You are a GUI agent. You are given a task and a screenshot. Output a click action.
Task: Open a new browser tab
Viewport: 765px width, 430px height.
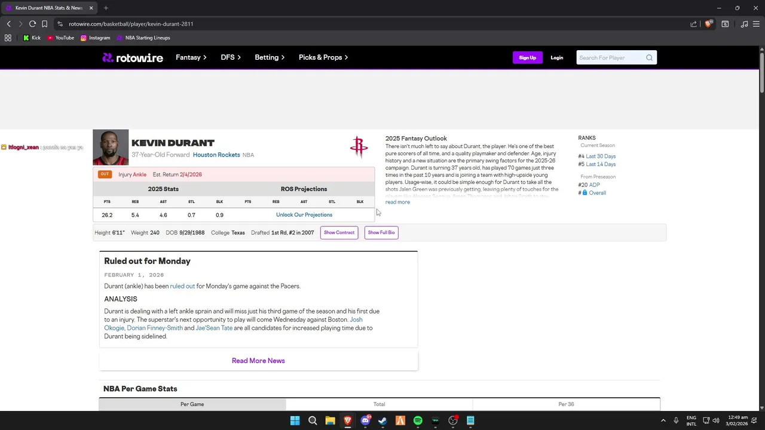pos(106,8)
